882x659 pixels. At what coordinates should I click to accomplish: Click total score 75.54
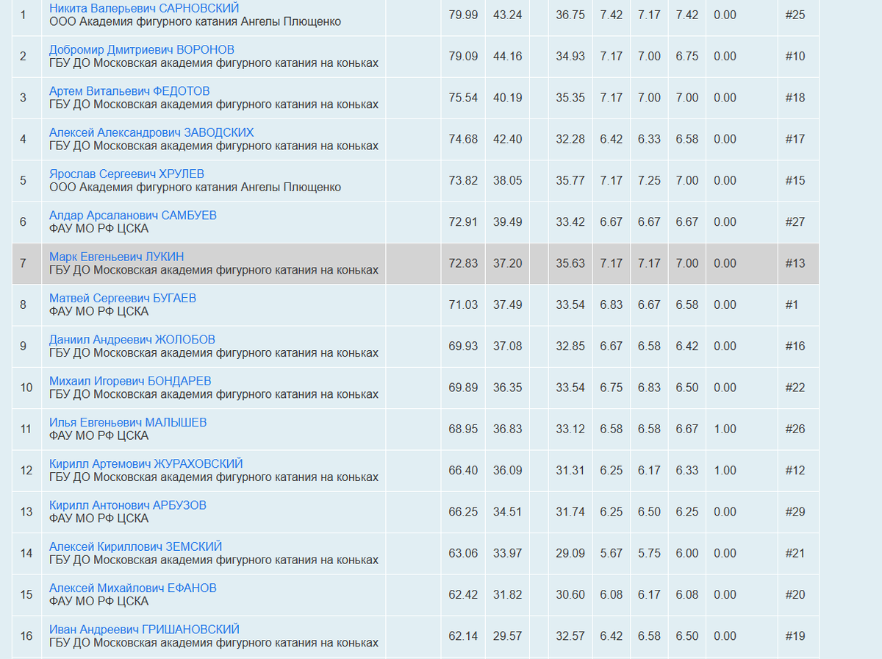(x=463, y=98)
